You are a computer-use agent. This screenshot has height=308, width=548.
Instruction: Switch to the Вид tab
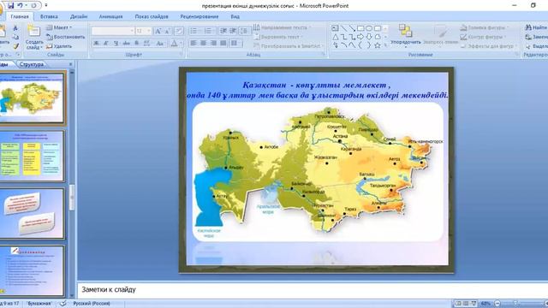coord(235,16)
